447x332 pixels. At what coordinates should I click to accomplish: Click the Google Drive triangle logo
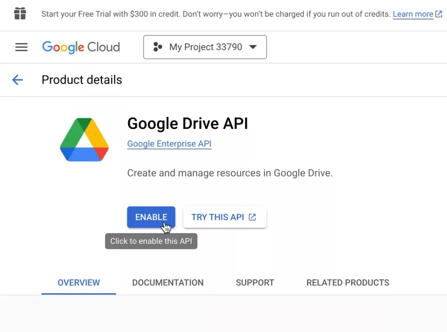point(84,140)
